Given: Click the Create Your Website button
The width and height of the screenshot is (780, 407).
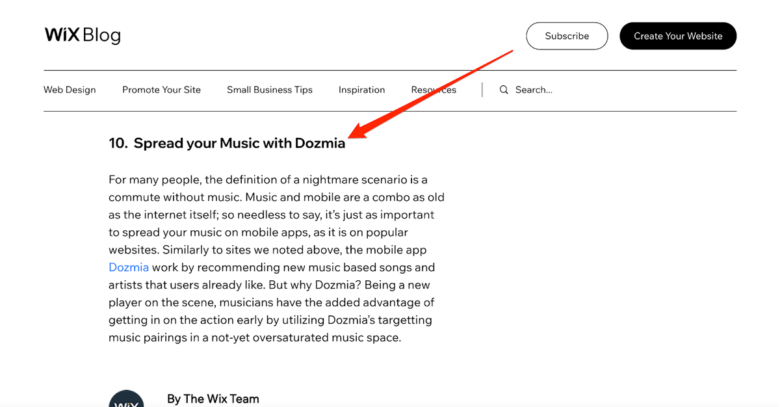Looking at the screenshot, I should click(x=678, y=36).
